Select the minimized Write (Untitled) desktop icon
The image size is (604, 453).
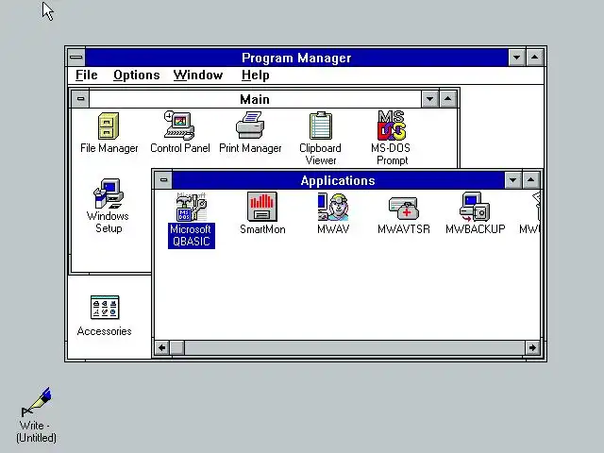tap(36, 415)
